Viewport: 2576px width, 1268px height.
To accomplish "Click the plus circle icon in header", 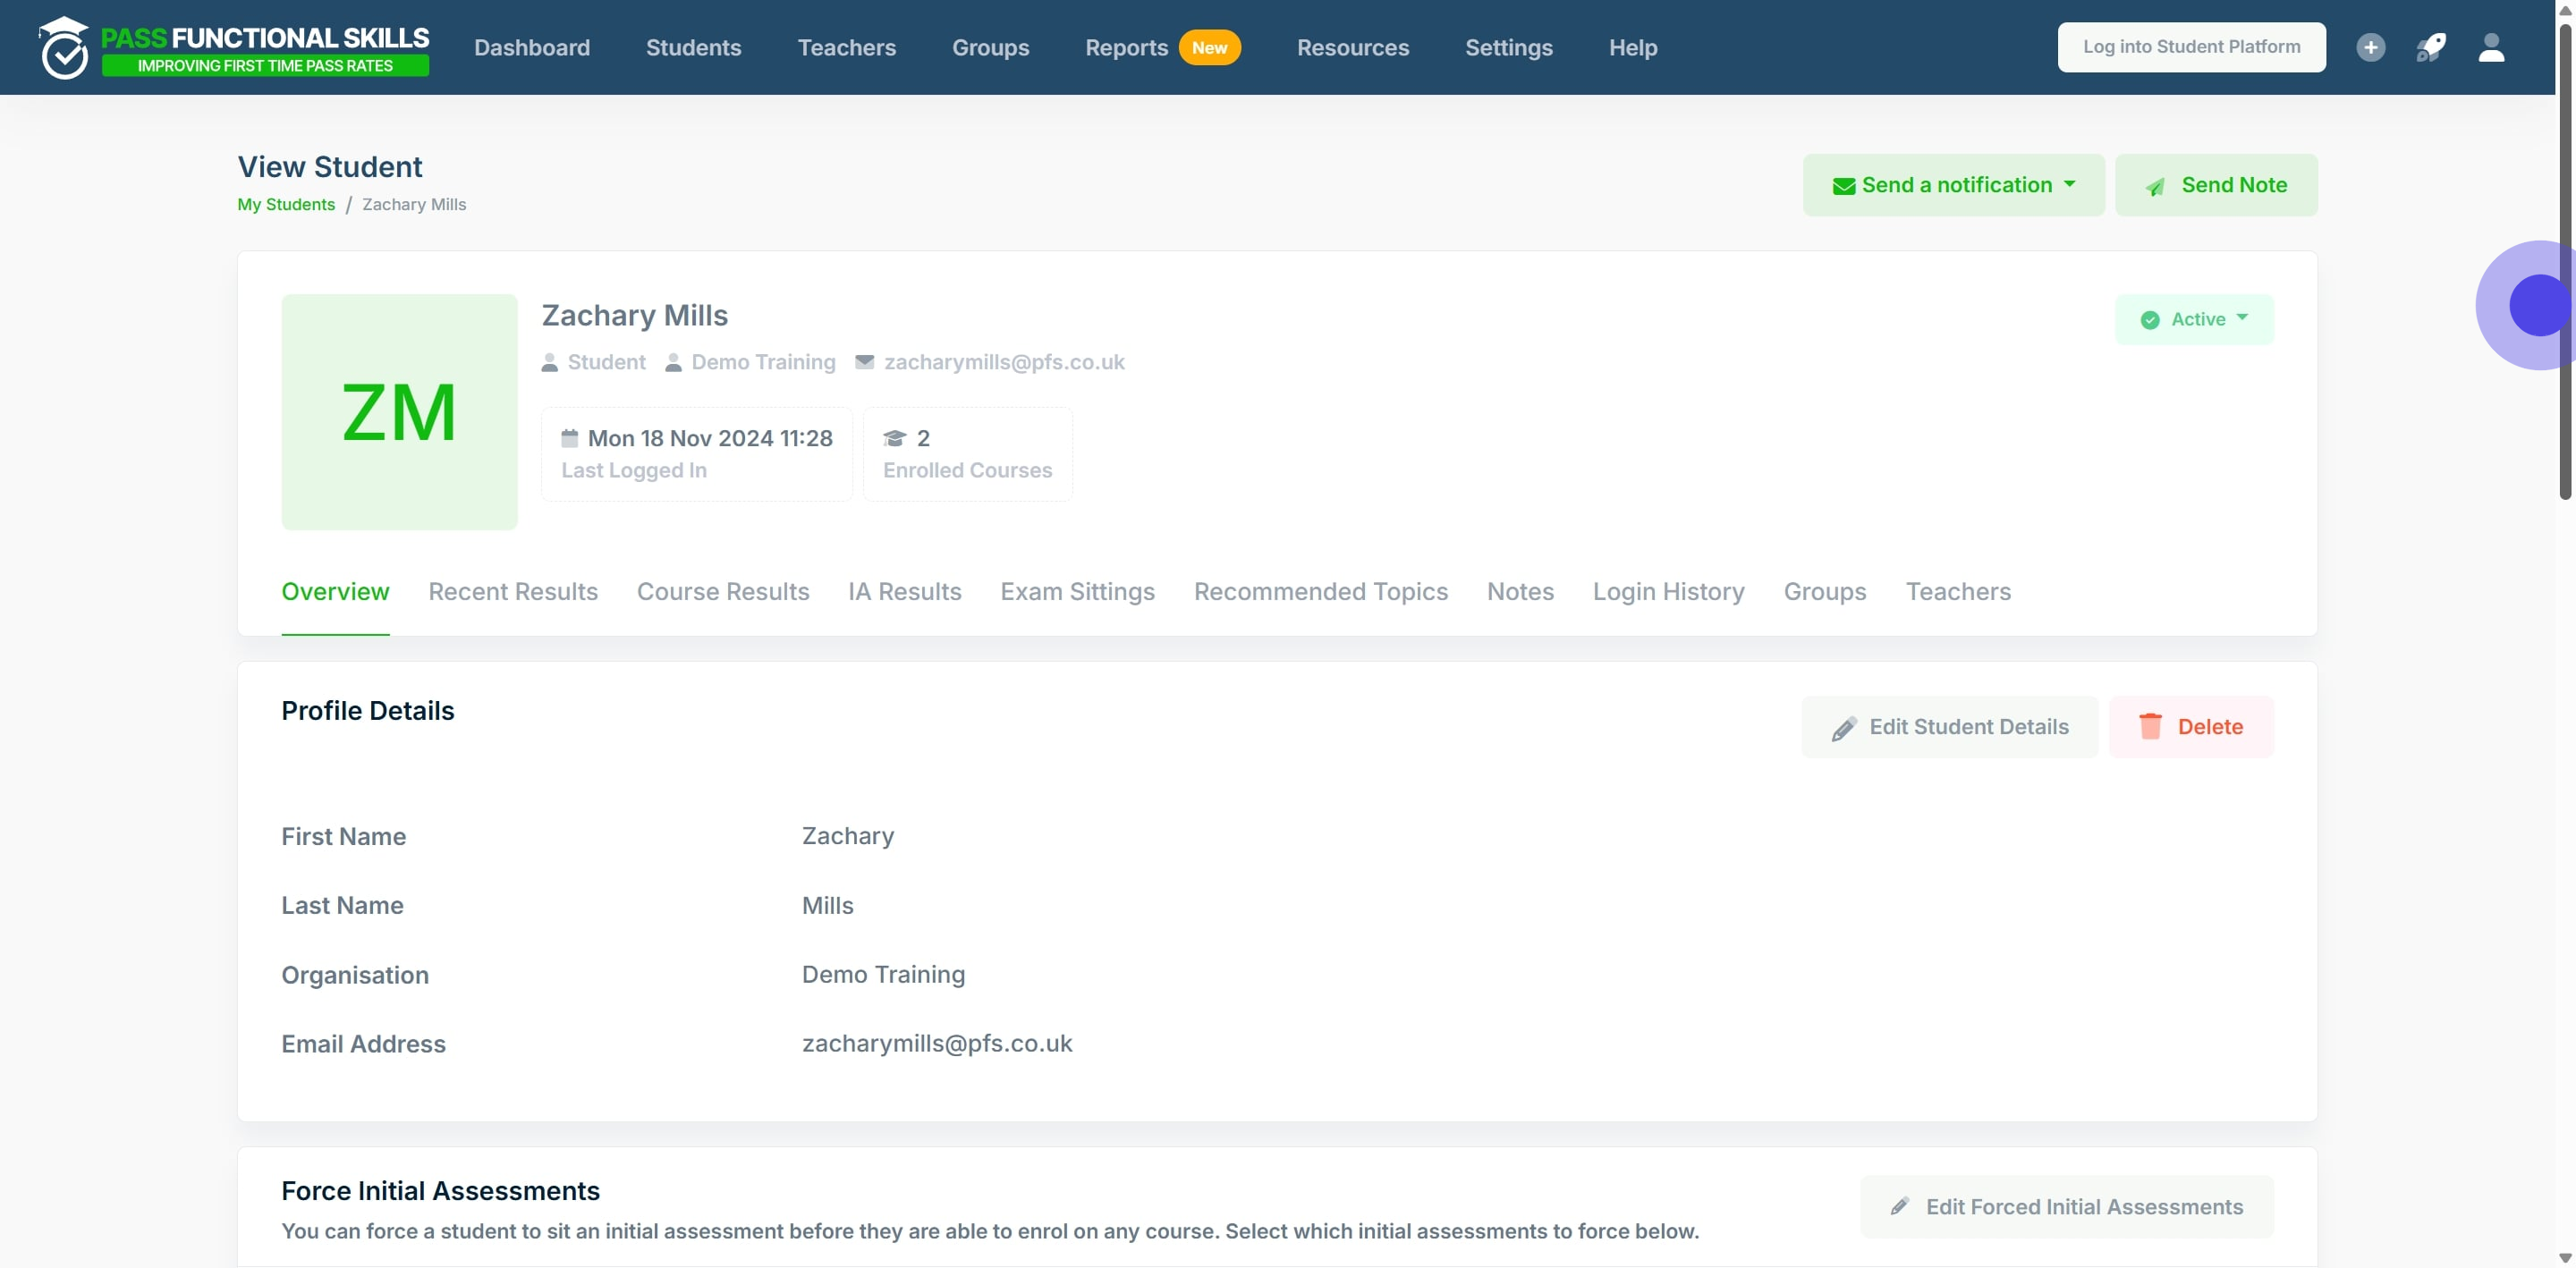I will (x=2370, y=47).
